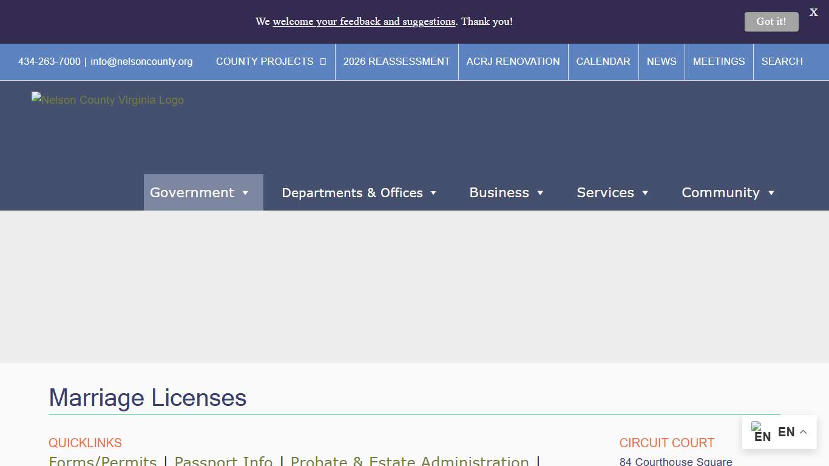
Task: Click the Nelson County Virginia logo
Action: coord(107,100)
